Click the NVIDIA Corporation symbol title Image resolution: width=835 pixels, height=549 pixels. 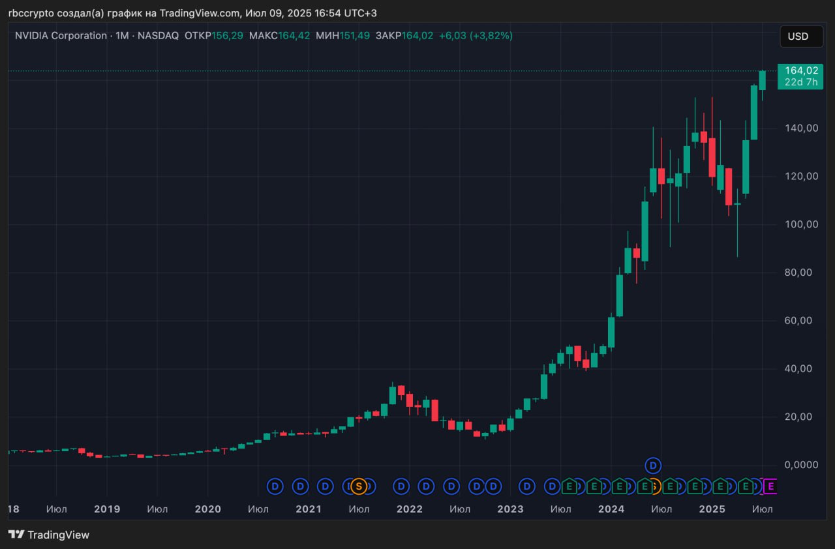click(x=61, y=35)
